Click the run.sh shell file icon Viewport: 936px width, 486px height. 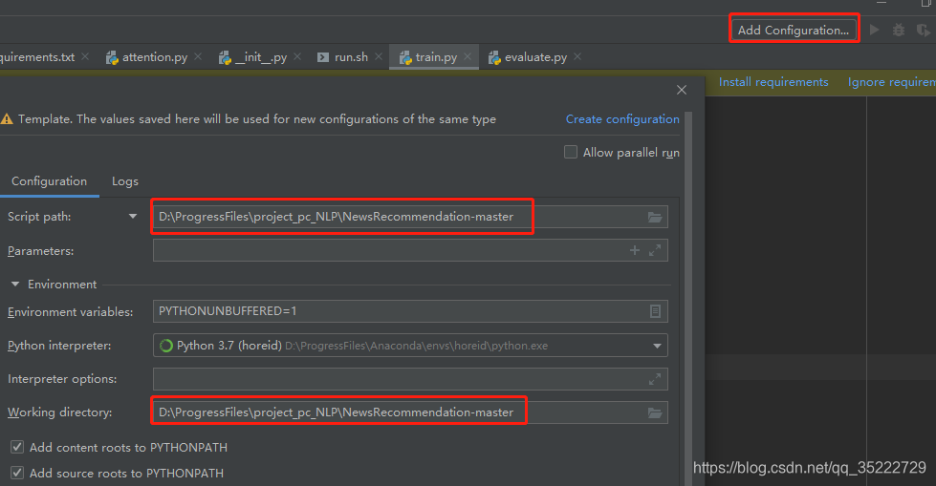pos(323,57)
